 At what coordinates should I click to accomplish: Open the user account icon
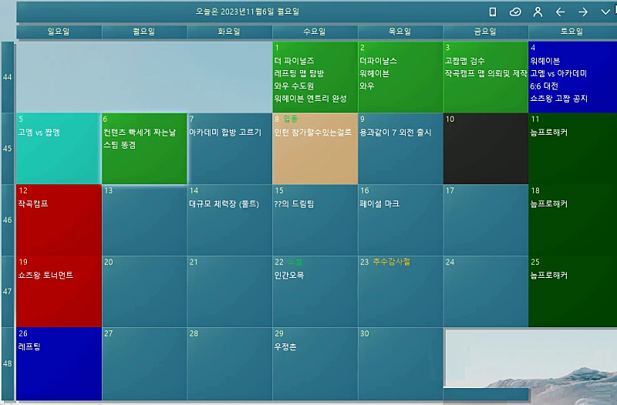coord(538,12)
